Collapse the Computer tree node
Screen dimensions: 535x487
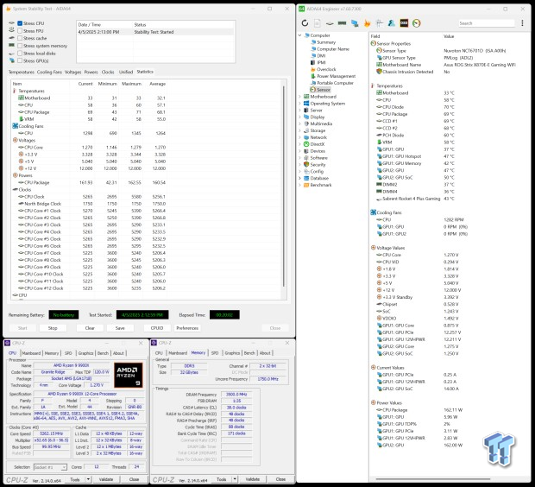point(300,35)
